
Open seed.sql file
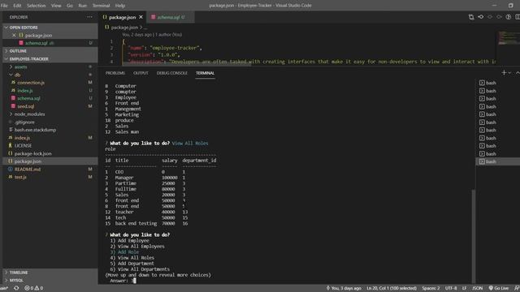click(50, 106)
